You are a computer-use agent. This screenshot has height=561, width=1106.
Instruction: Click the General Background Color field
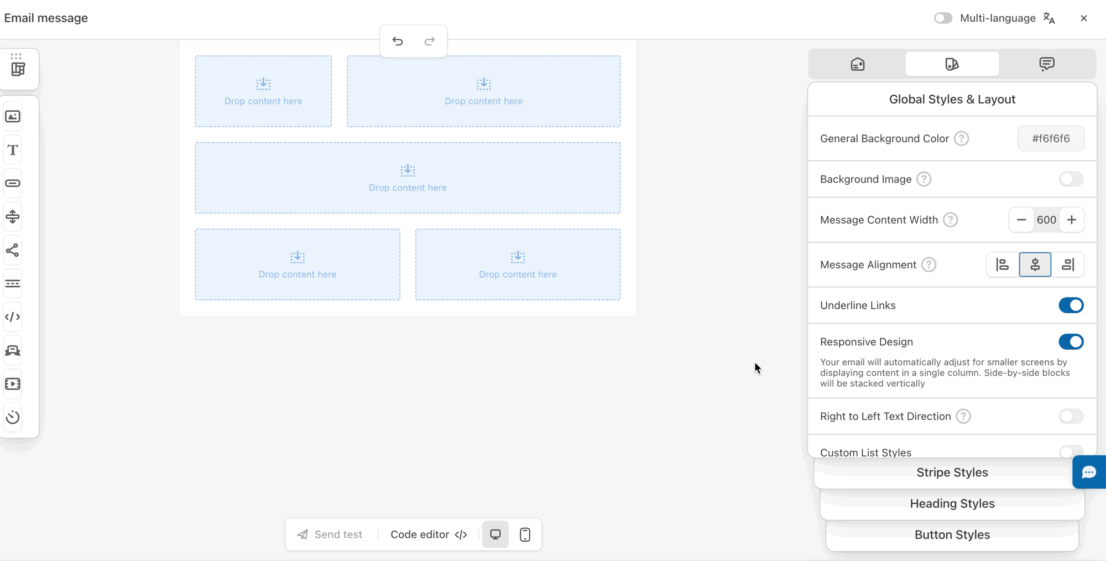1051,139
